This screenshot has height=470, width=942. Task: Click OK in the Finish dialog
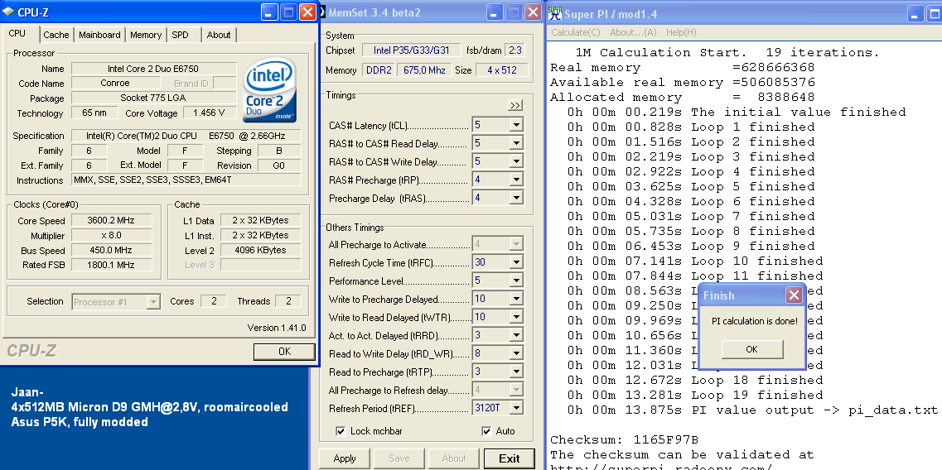[x=751, y=349]
